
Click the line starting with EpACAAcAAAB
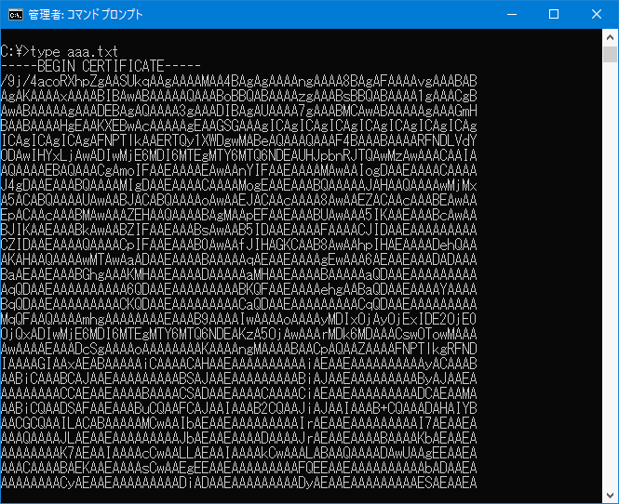[x=239, y=215]
